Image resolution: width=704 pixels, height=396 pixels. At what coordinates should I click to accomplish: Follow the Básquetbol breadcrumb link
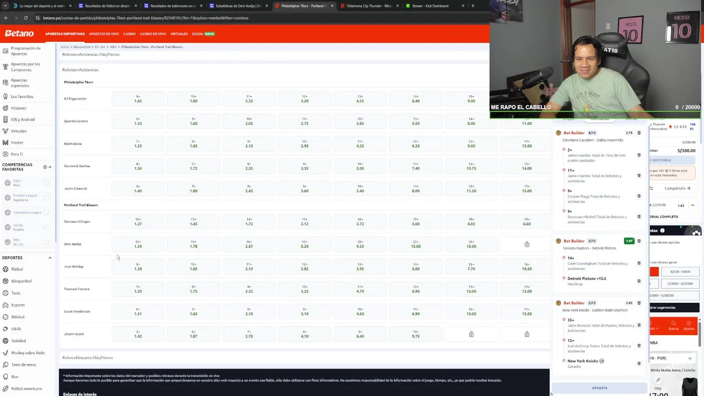pyautogui.click(x=81, y=47)
